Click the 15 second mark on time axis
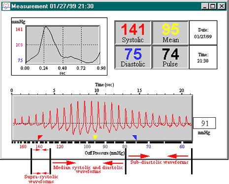229x184 pixels. 139,90
